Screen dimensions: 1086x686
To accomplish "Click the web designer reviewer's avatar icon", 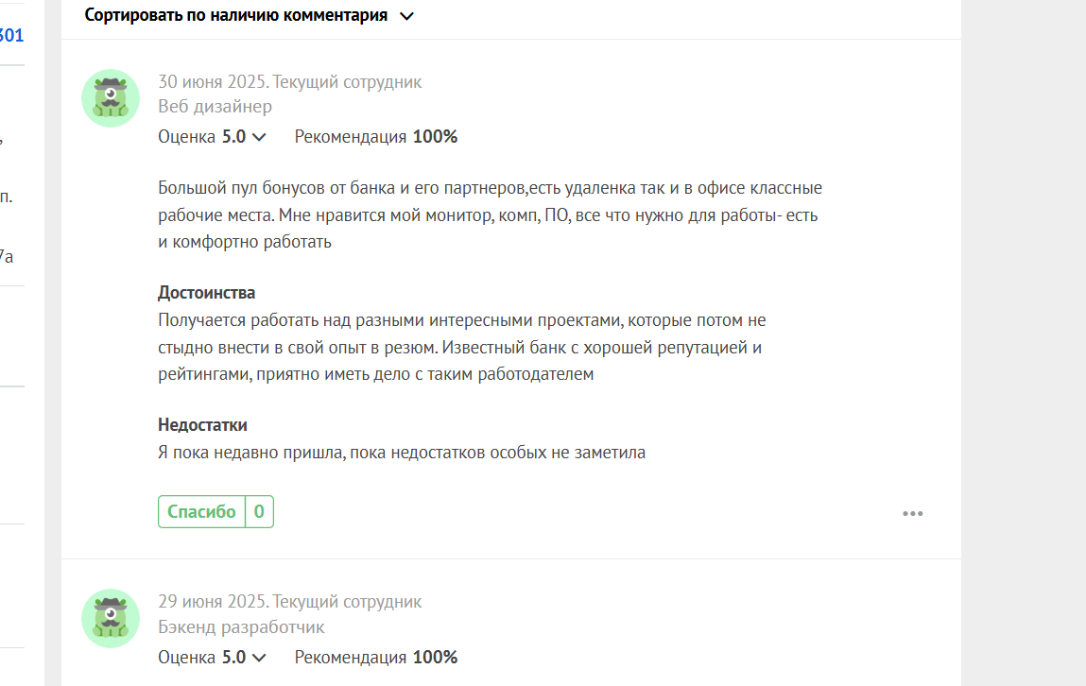I will coord(111,98).
